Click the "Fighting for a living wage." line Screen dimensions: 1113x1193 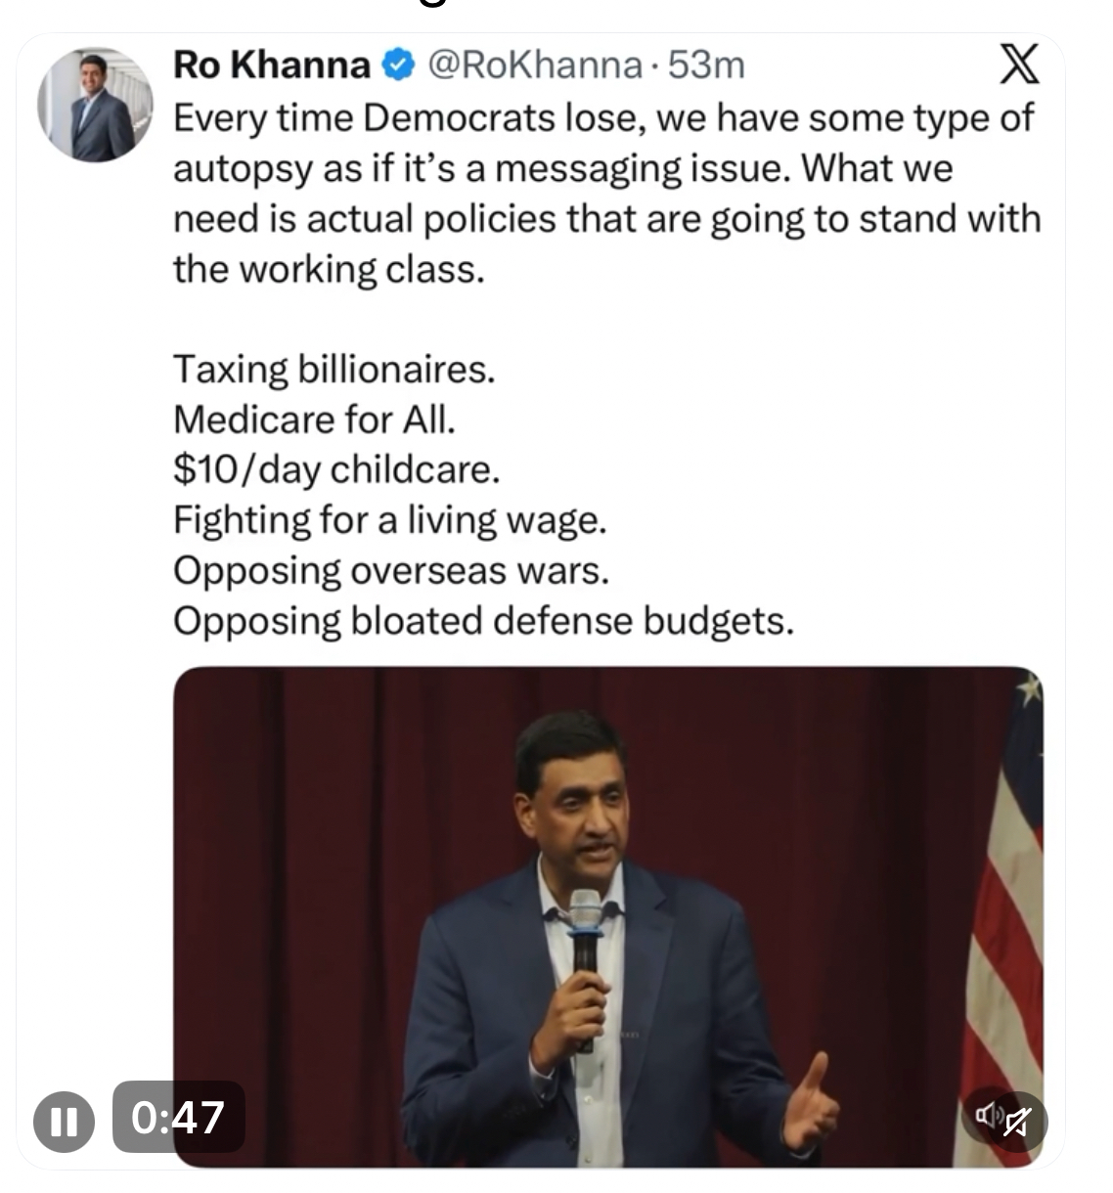391,521
